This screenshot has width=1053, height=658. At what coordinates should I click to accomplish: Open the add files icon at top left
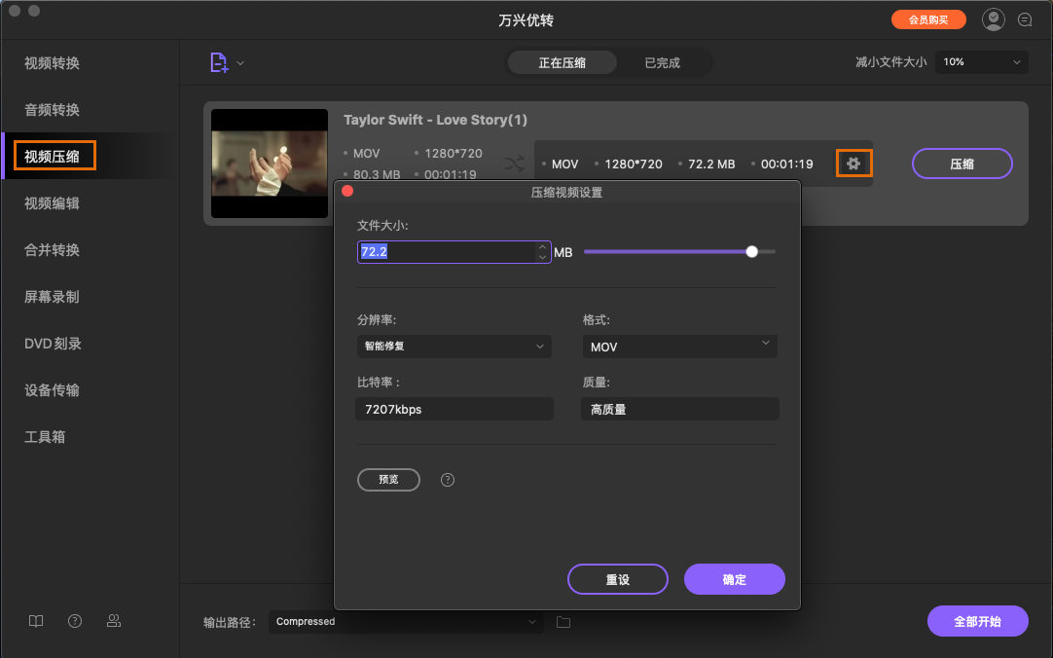220,60
